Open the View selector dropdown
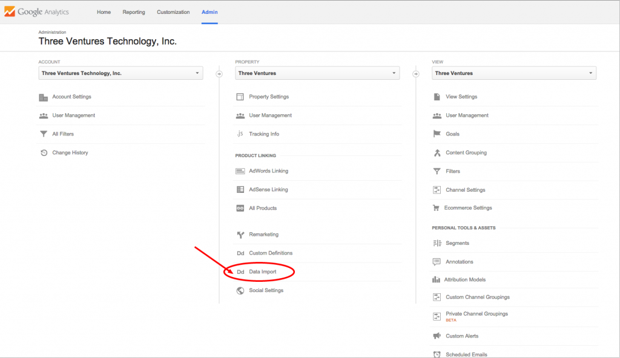 pos(514,73)
